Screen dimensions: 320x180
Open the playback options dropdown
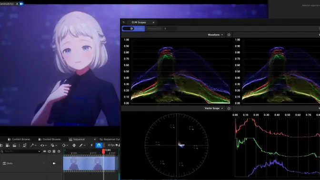click(54, 145)
